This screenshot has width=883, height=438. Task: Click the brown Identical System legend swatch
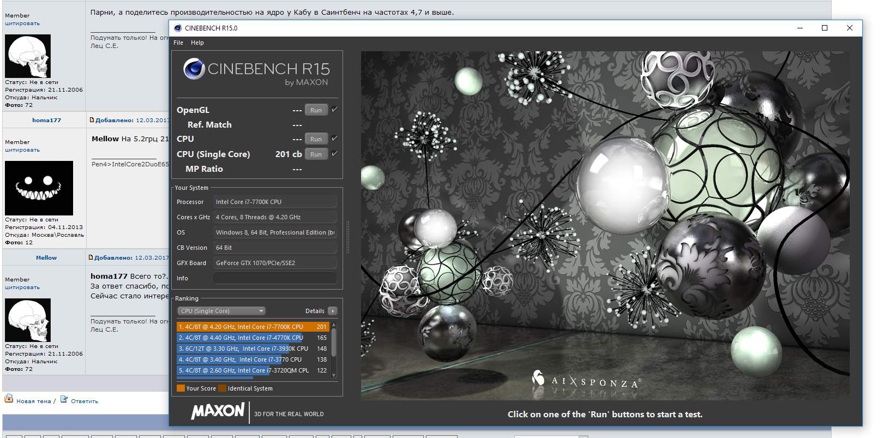point(222,388)
